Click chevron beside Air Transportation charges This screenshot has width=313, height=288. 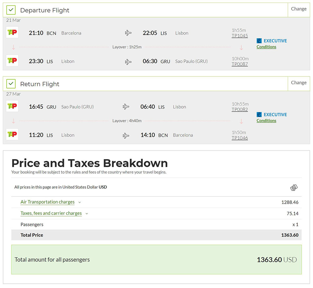click(79, 202)
